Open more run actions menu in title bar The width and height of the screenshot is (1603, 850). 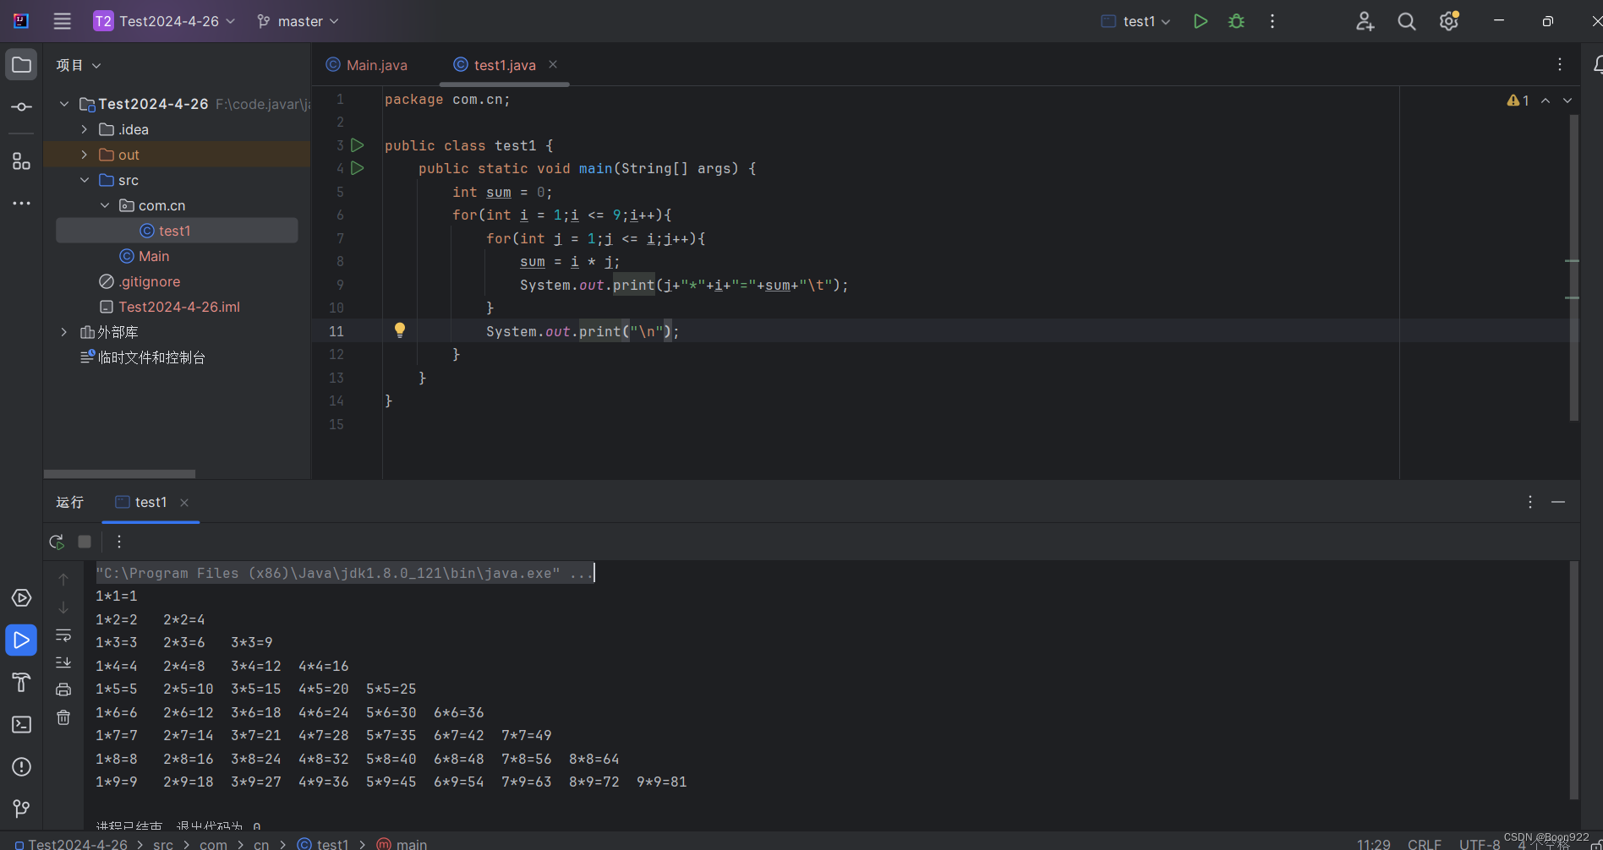1272,21
